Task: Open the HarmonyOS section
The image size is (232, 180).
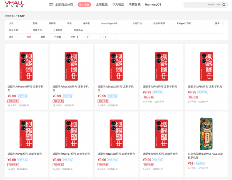Action: pos(153,5)
